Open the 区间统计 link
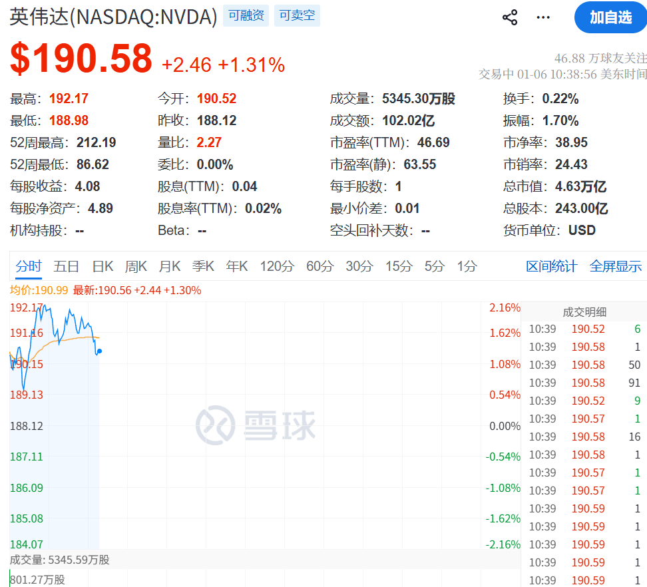Image resolution: width=647 pixels, height=587 pixels. pyautogui.click(x=551, y=266)
